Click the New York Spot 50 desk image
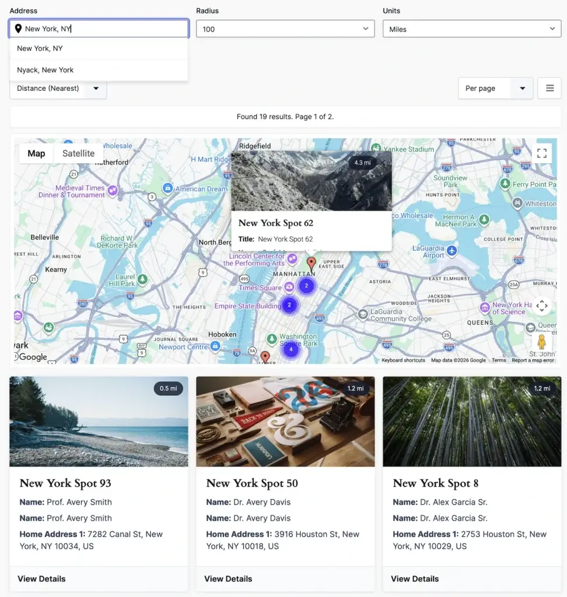 [x=285, y=422]
